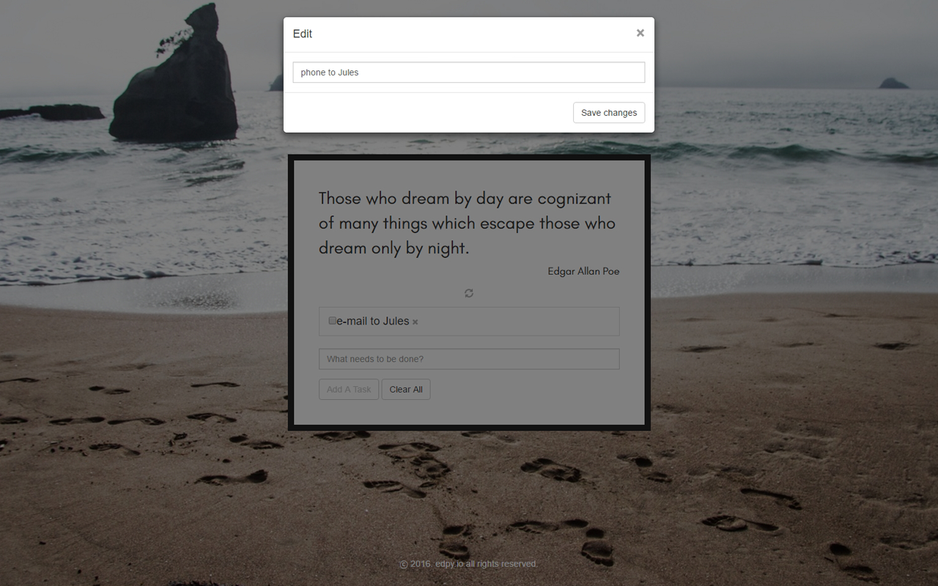
Task: Click the disabled Add A Task button
Action: tap(348, 389)
